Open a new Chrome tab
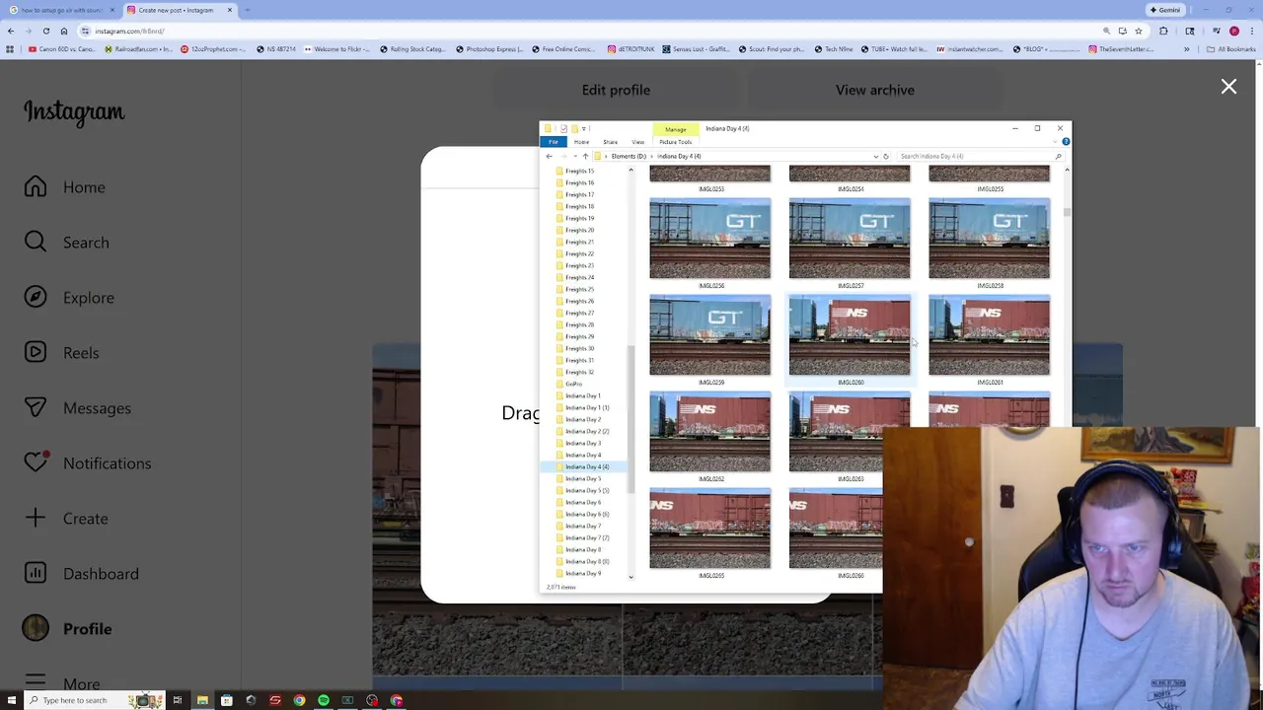This screenshot has height=710, width=1263. pyautogui.click(x=248, y=10)
